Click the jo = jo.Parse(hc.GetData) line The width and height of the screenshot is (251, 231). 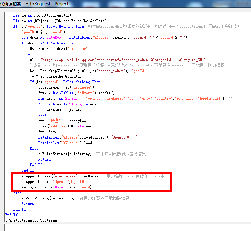[56, 76]
